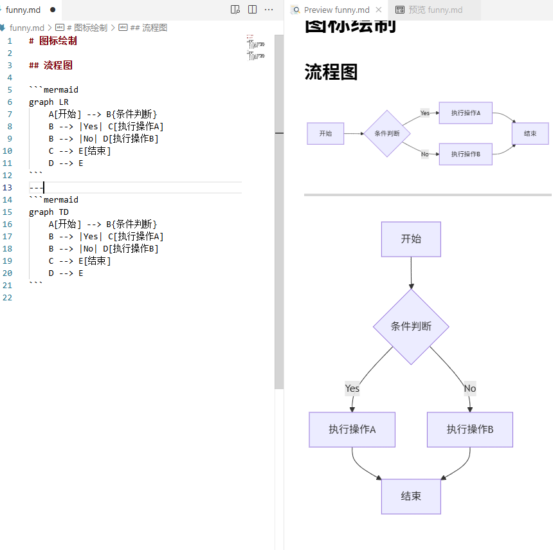This screenshot has height=550, width=553.
Task: Click the unsaved dot on funny.md tab
Action: [53, 10]
